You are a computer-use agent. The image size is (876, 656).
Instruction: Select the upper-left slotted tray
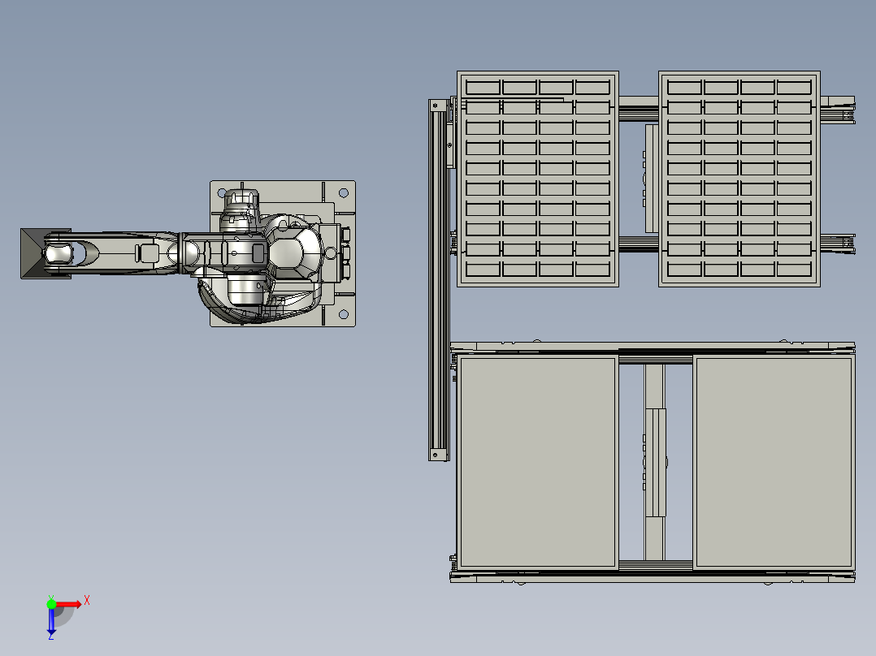tap(537, 179)
